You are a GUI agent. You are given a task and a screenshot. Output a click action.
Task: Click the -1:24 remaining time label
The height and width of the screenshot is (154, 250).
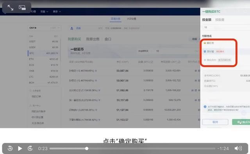pyautogui.click(x=223, y=149)
